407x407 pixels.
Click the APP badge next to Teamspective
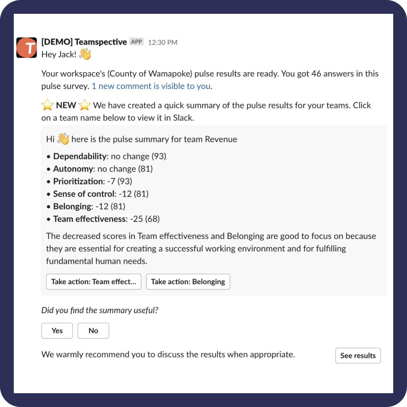click(136, 41)
